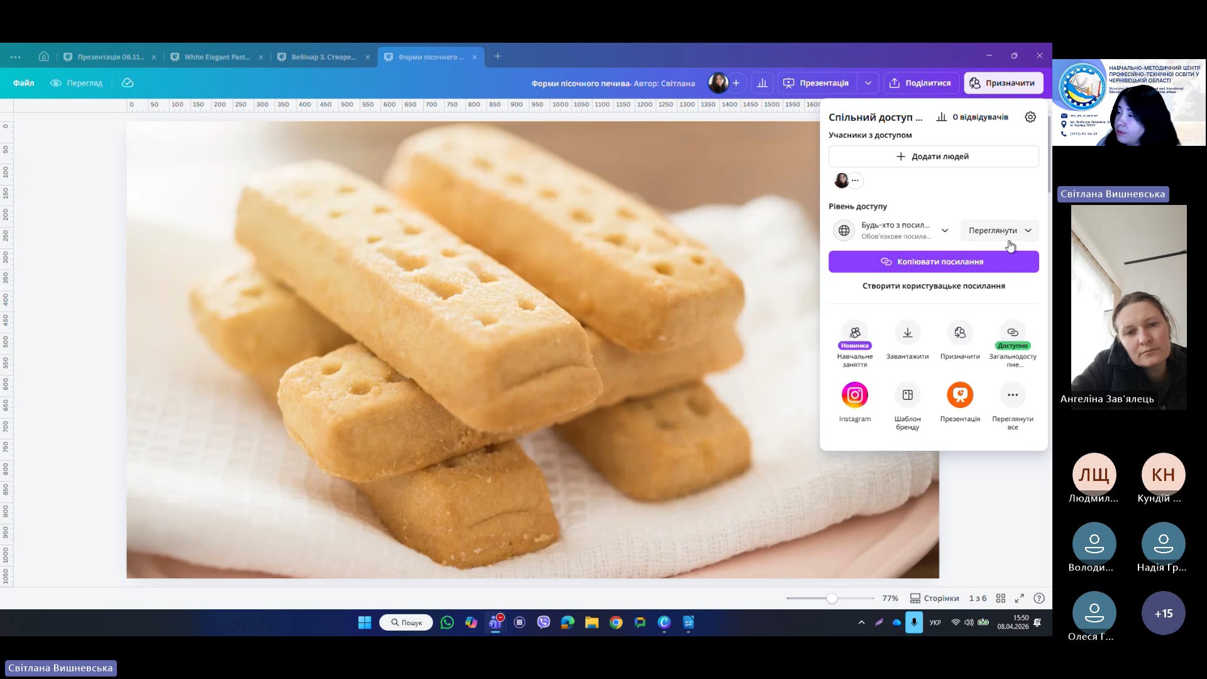Click Створити користувацьке посилання link

[933, 286]
